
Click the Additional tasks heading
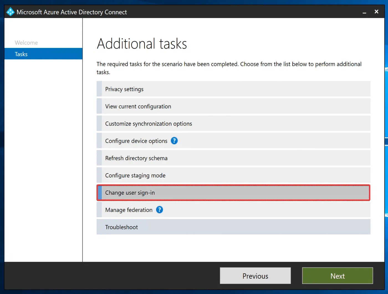142,44
